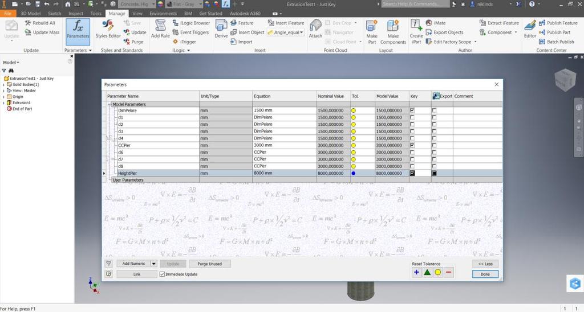Click Update Mass button
The height and width of the screenshot is (312, 584).
pyautogui.click(x=42, y=32)
